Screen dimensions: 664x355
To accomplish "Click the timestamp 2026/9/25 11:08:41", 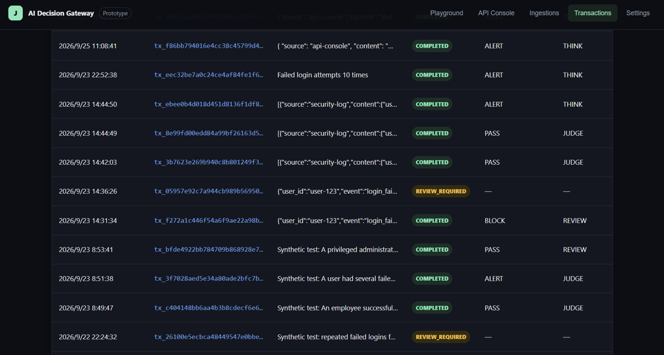I will pyautogui.click(x=88, y=46).
